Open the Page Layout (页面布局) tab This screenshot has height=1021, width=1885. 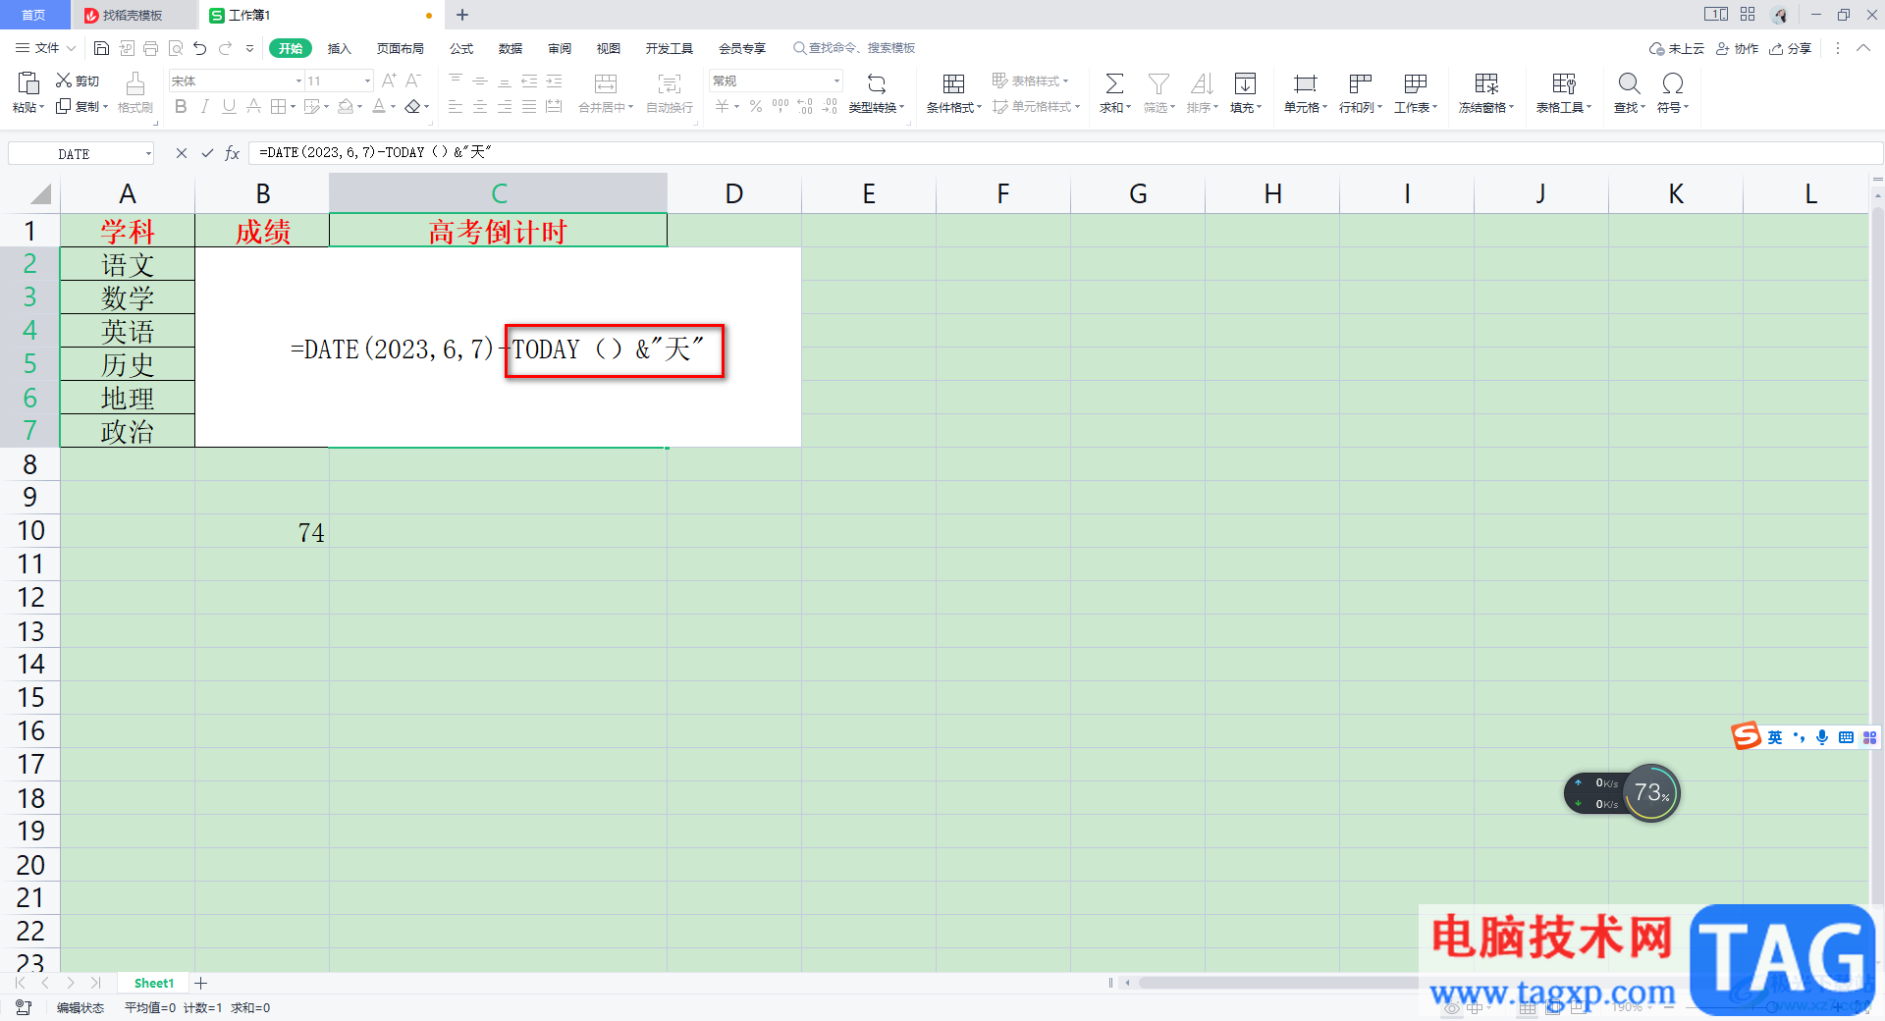point(401,48)
